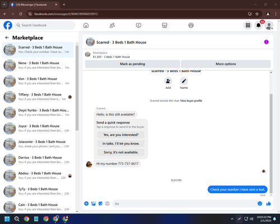The width and height of the screenshot is (280, 224).
Task: Open Tiffany conversation
Action: click(38, 97)
